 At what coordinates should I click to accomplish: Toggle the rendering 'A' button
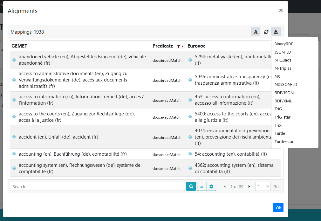256,32
